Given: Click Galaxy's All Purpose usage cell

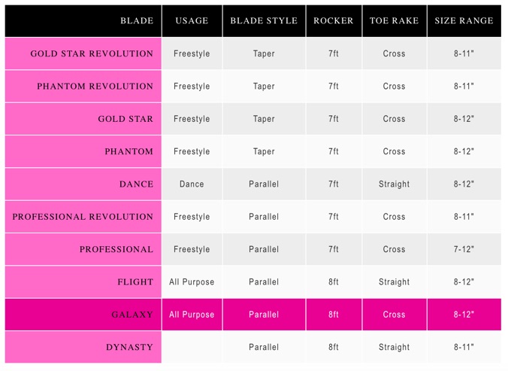Looking at the screenshot, I should click(x=192, y=315).
